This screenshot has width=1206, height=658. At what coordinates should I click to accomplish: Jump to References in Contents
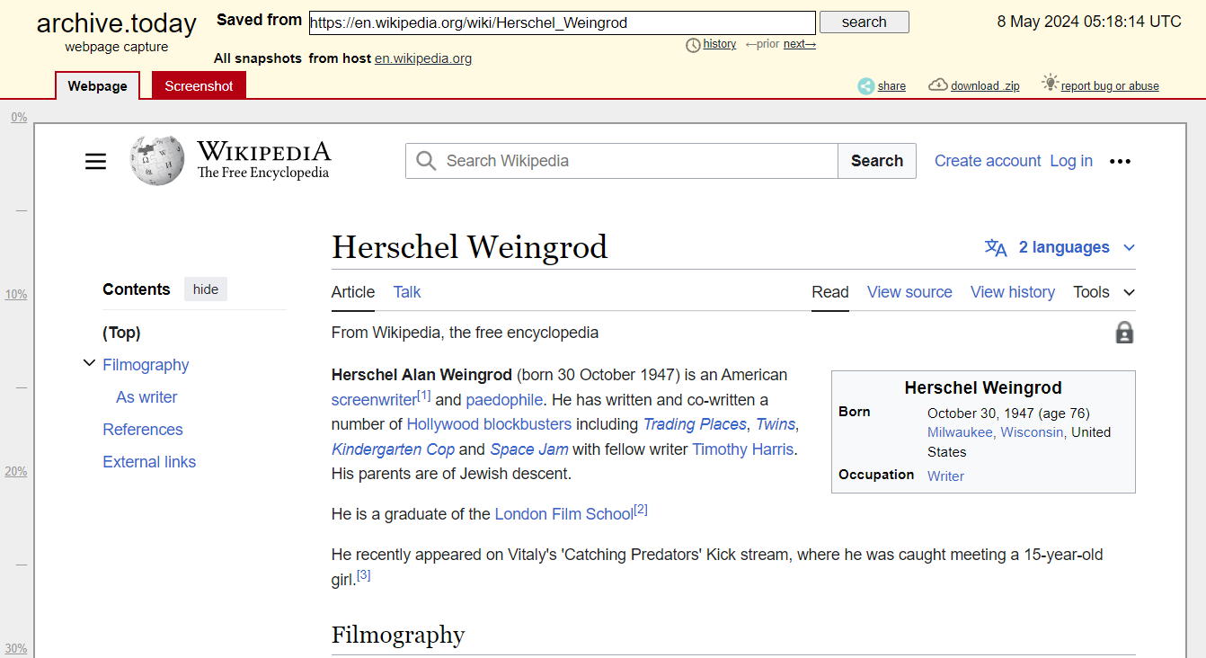point(143,430)
